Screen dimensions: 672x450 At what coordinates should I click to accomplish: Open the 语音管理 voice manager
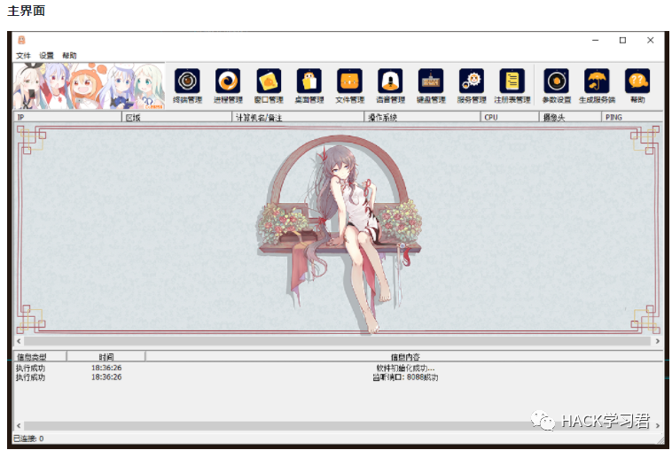point(390,86)
